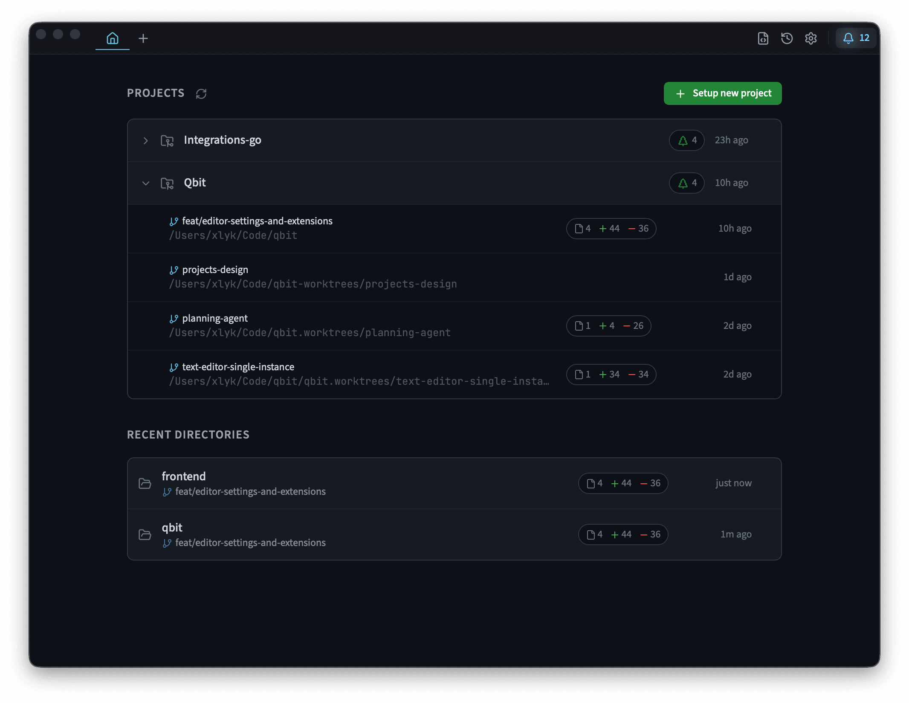Open the history clock icon
Viewport: 909px width, 703px height.
pos(787,38)
